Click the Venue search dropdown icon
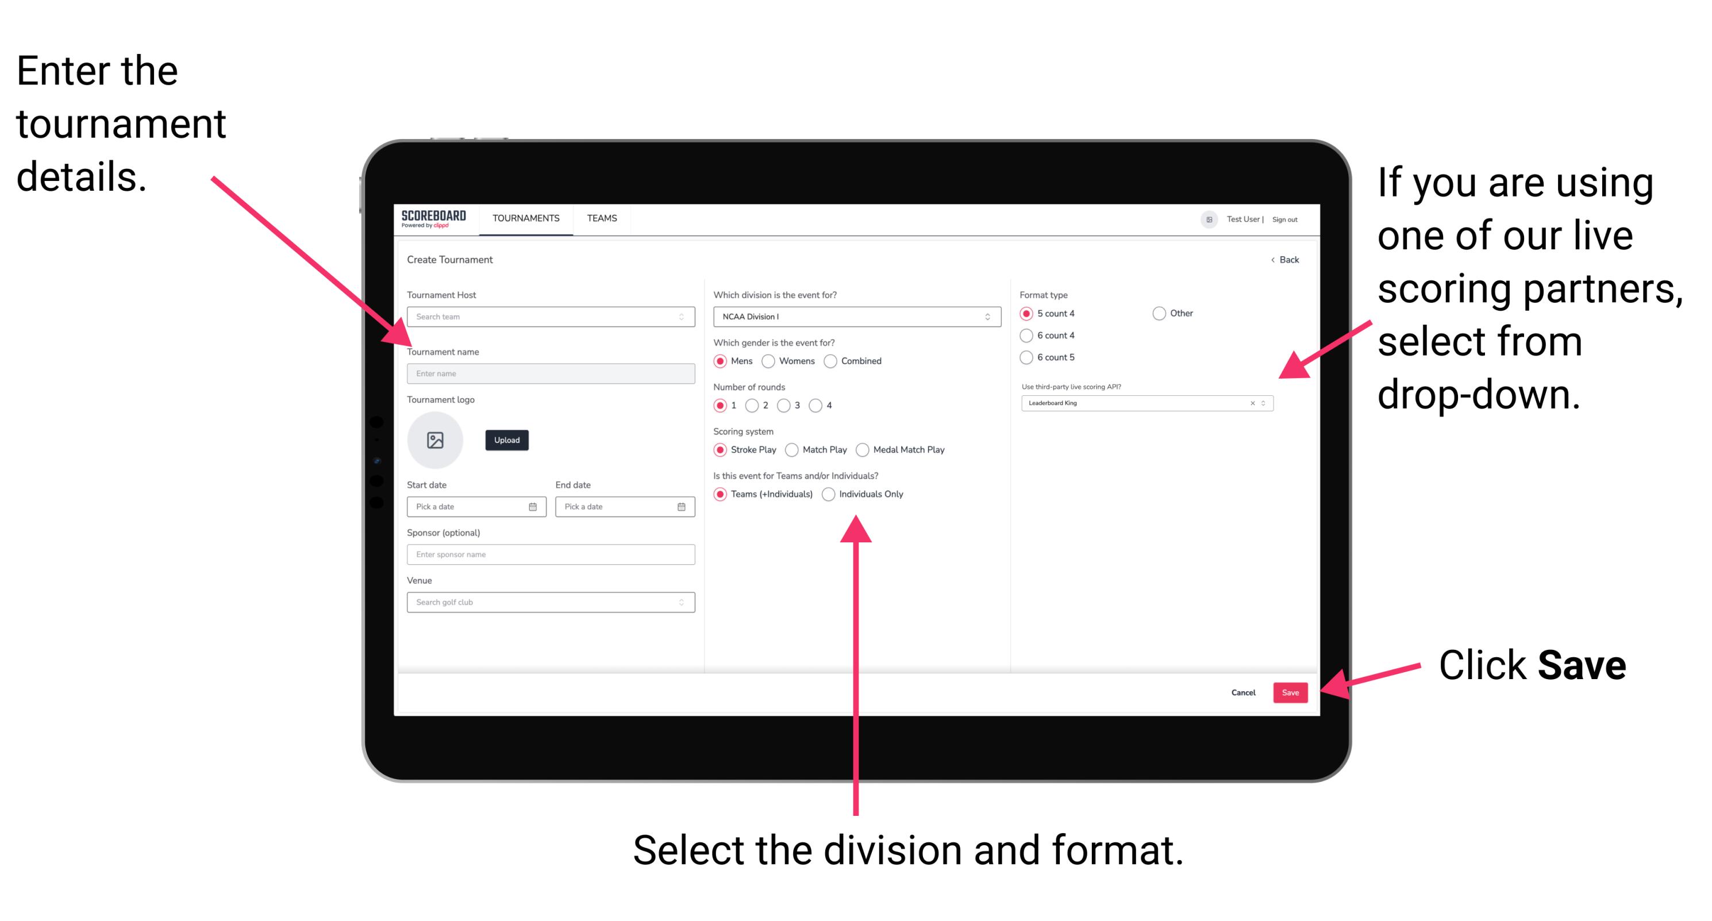Image resolution: width=1712 pixels, height=921 pixels. pyautogui.click(x=680, y=602)
